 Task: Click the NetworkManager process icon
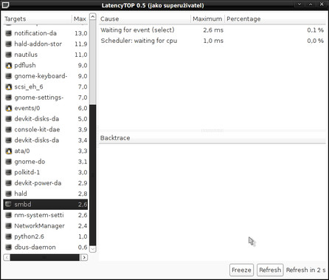(x=9, y=226)
